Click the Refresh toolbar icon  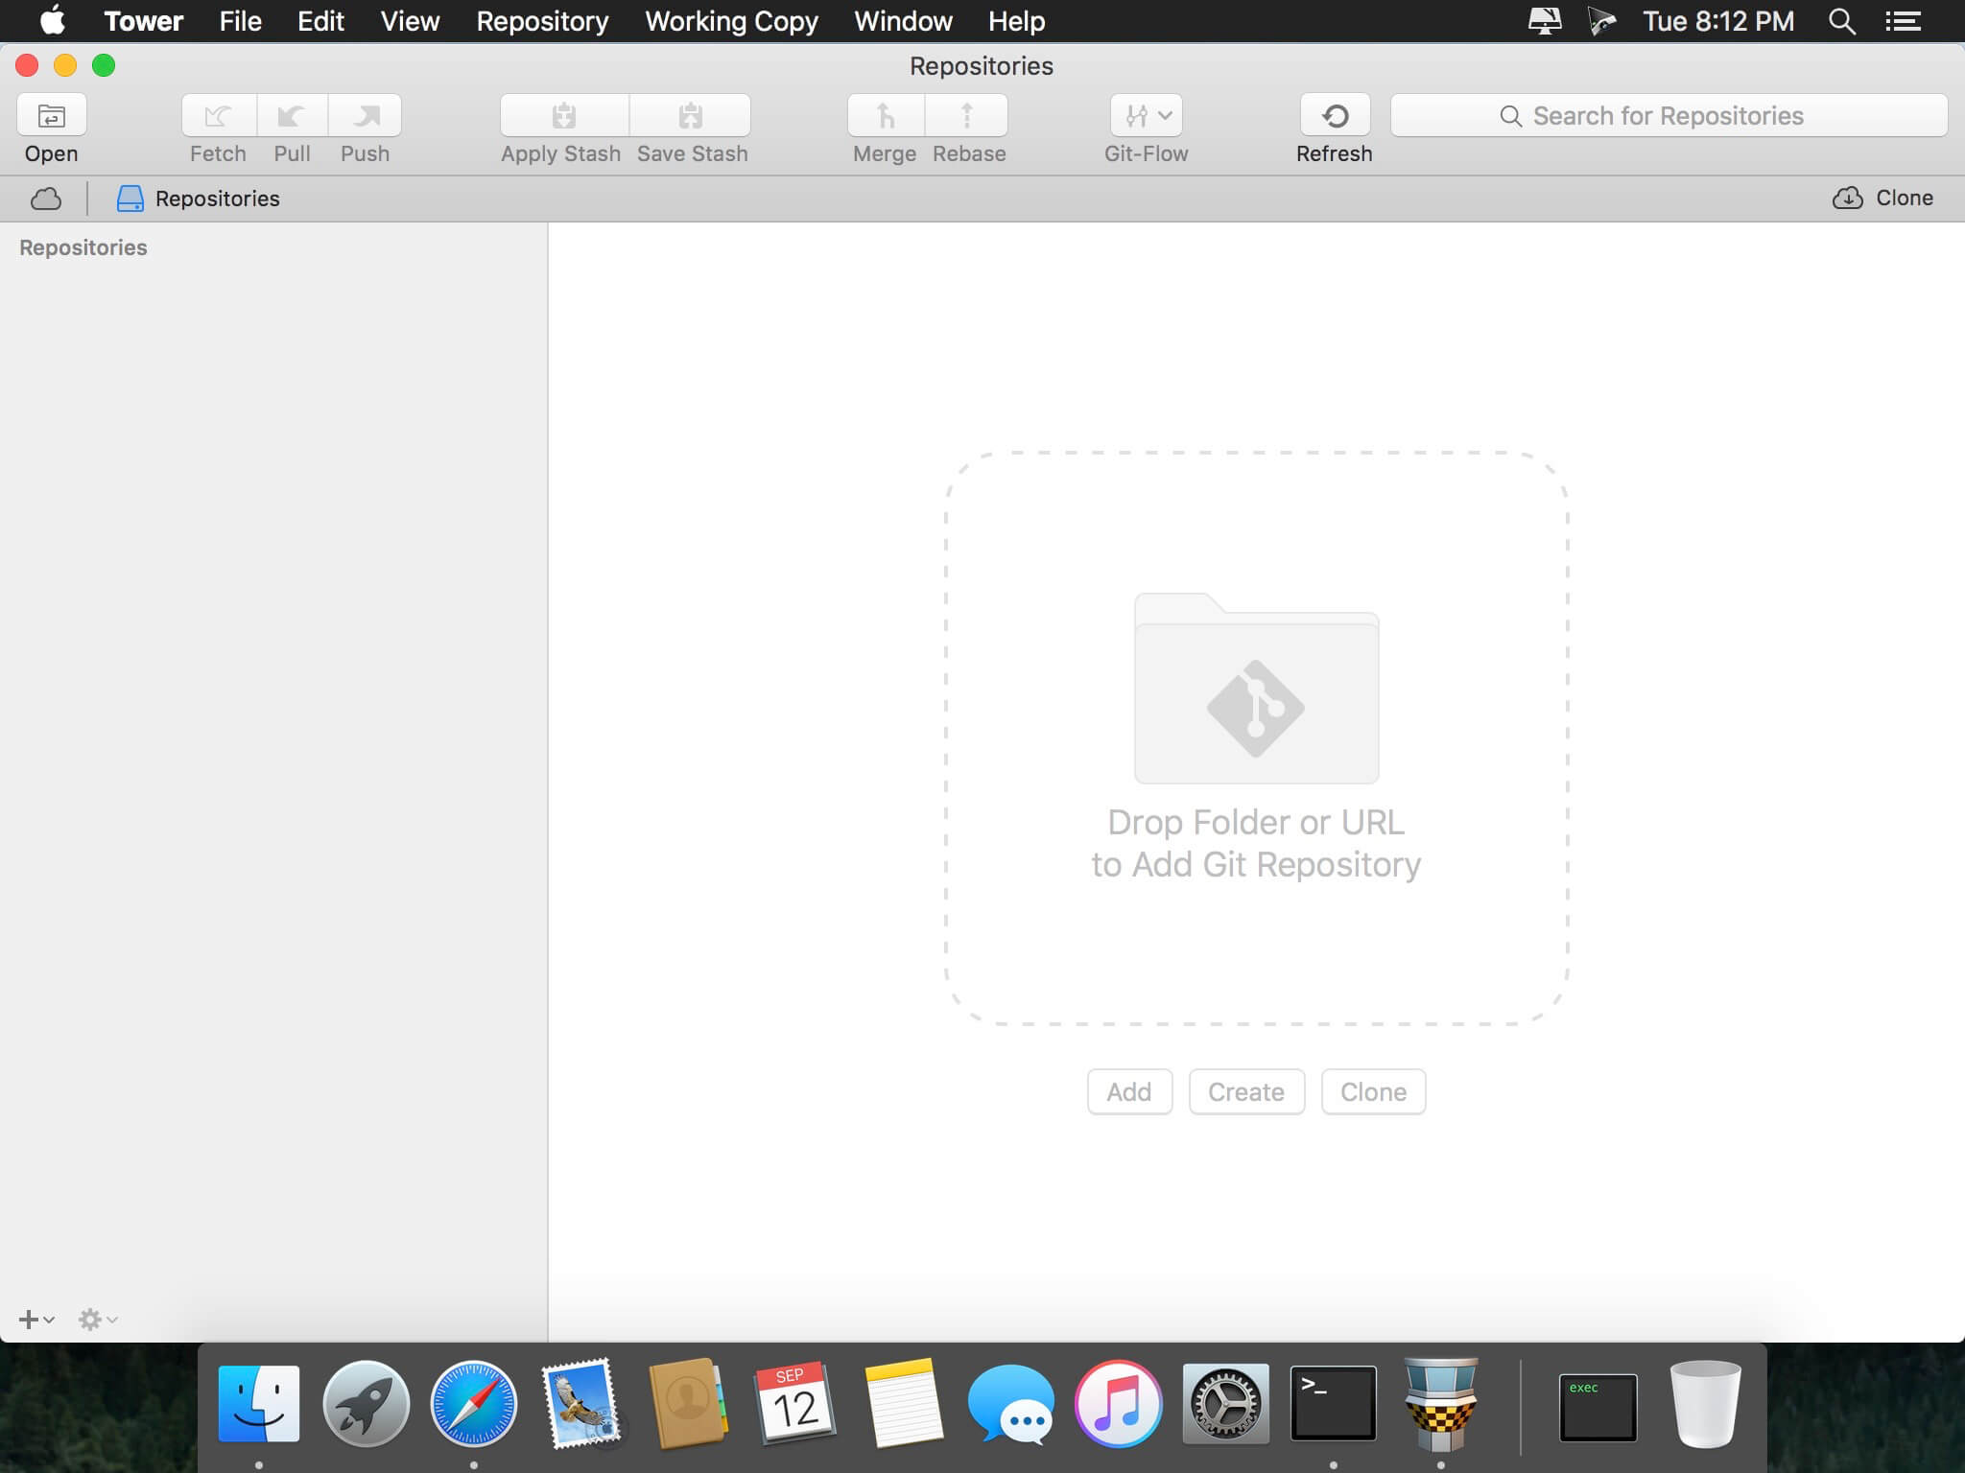pos(1335,115)
